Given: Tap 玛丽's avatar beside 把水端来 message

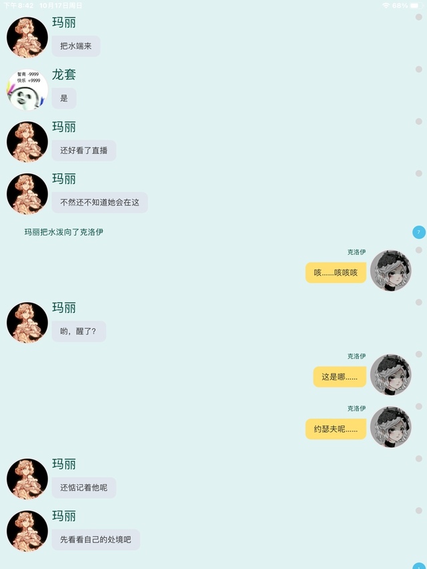Looking at the screenshot, I should click(27, 37).
